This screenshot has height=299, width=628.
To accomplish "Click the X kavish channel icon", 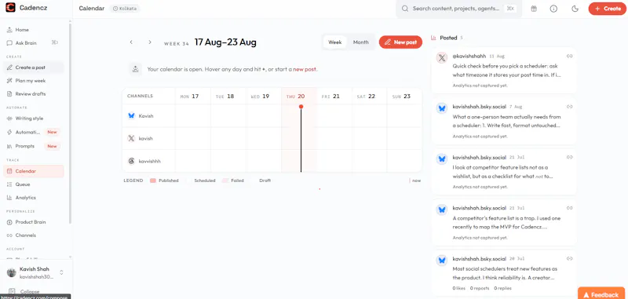I will tap(131, 138).
